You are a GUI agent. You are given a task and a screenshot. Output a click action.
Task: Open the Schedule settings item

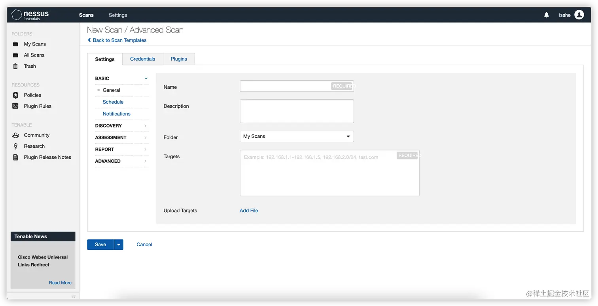pyautogui.click(x=113, y=102)
